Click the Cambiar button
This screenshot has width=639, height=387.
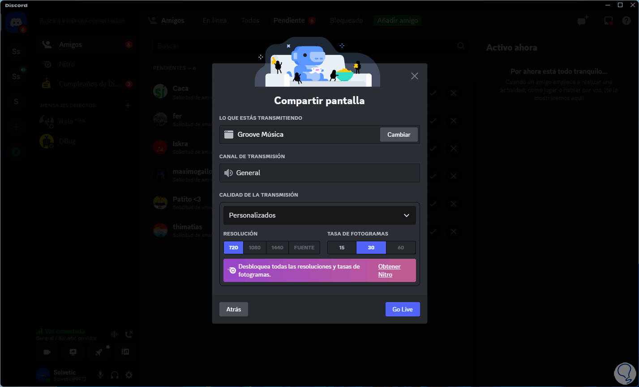coord(399,135)
